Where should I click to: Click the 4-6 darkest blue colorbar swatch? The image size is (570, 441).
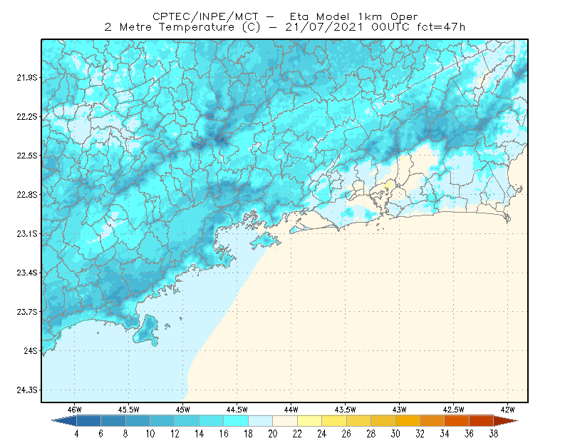click(88, 421)
